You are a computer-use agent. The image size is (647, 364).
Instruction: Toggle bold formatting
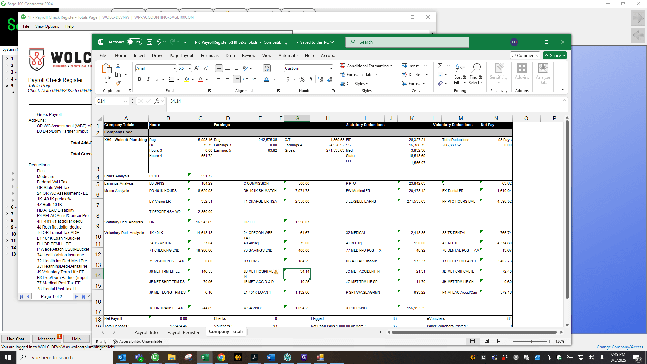140,79
